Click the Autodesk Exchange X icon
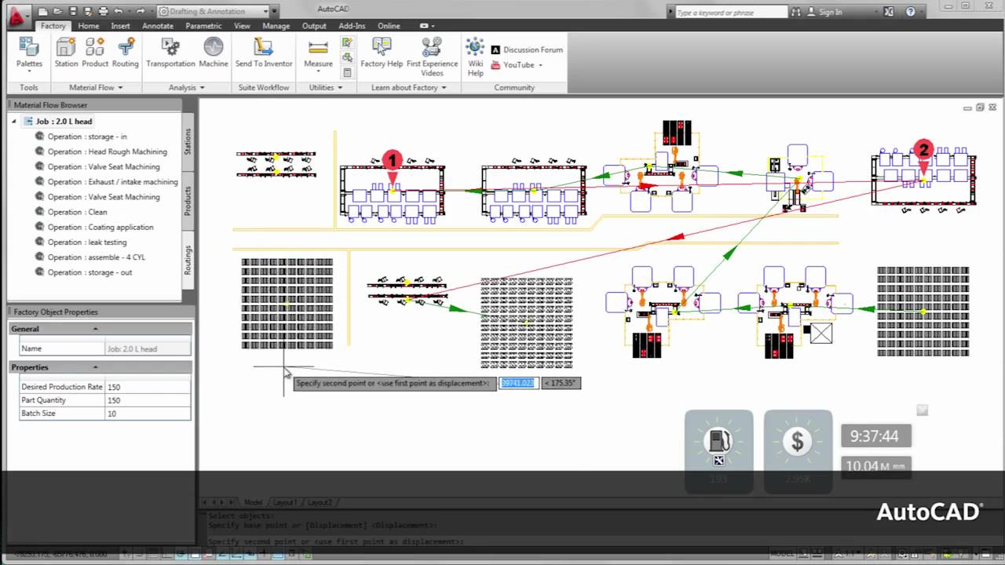The width and height of the screenshot is (1005, 565). pyautogui.click(x=889, y=12)
